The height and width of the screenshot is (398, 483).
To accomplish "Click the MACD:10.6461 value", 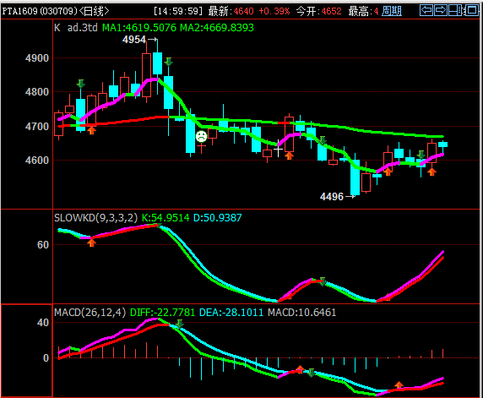I will (x=302, y=313).
